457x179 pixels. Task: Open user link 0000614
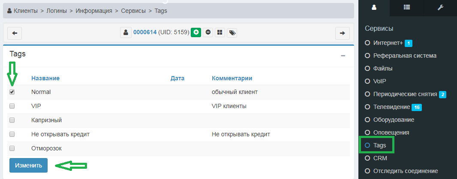click(144, 32)
